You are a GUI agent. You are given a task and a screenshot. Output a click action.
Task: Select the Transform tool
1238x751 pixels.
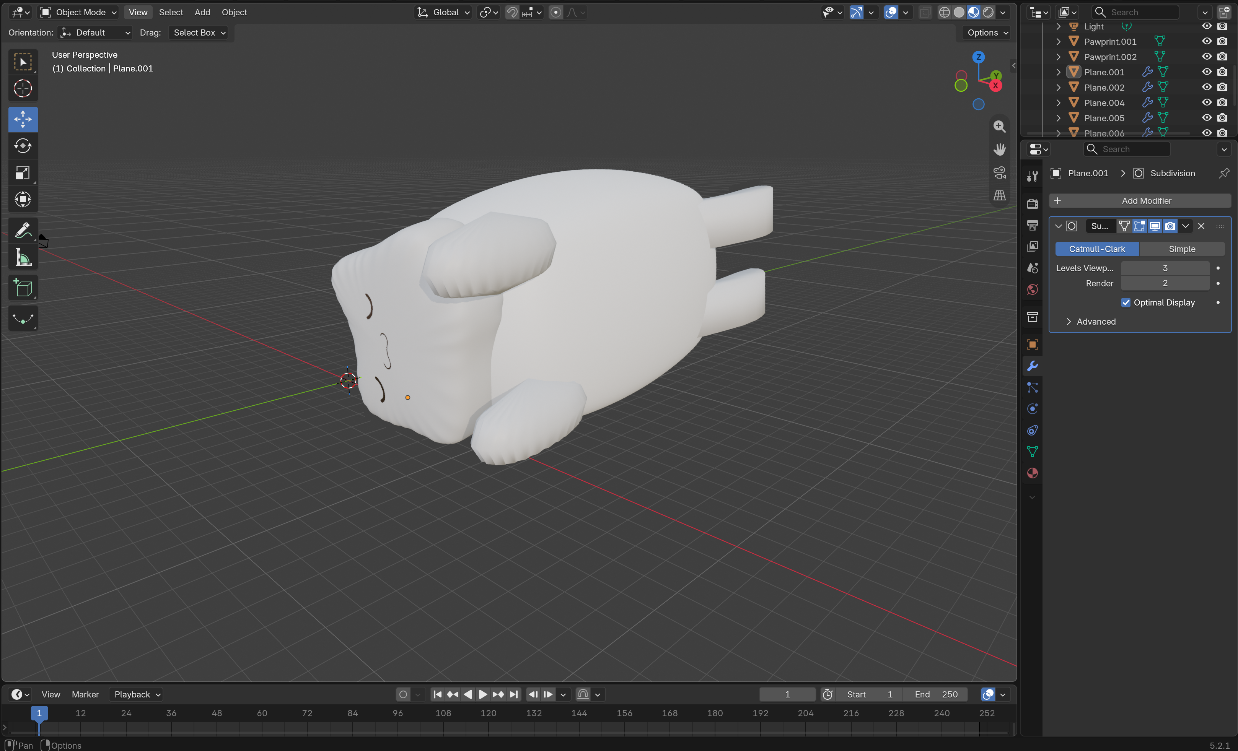[23, 200]
